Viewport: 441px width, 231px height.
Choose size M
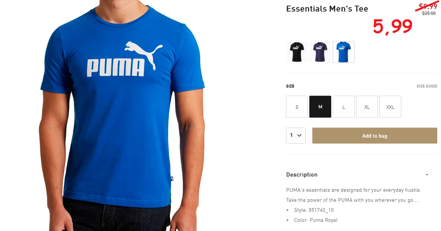pos(320,107)
